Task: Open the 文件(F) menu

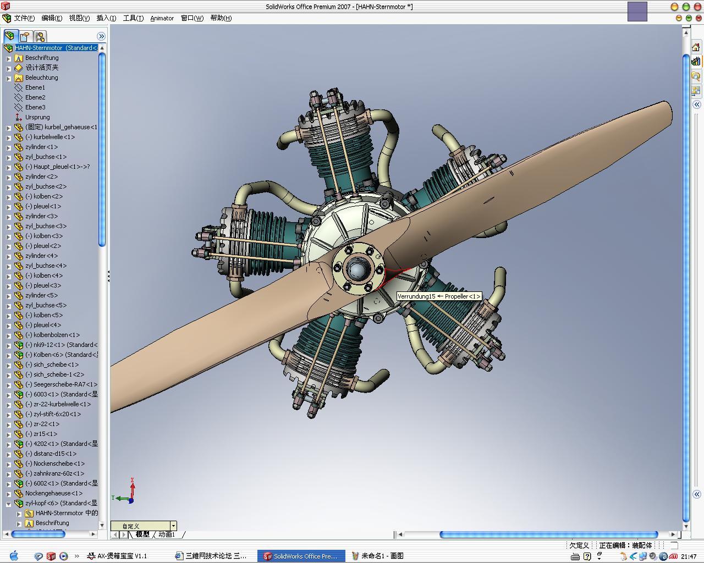Action: [25, 18]
